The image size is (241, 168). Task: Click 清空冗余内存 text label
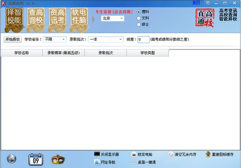[x=185, y=154]
